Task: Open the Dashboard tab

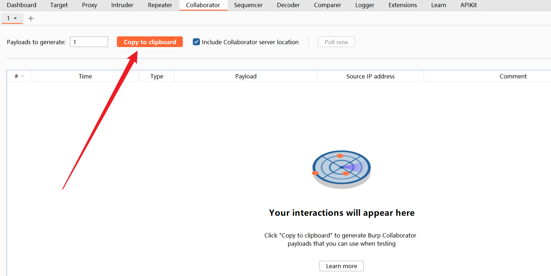Action: click(21, 5)
